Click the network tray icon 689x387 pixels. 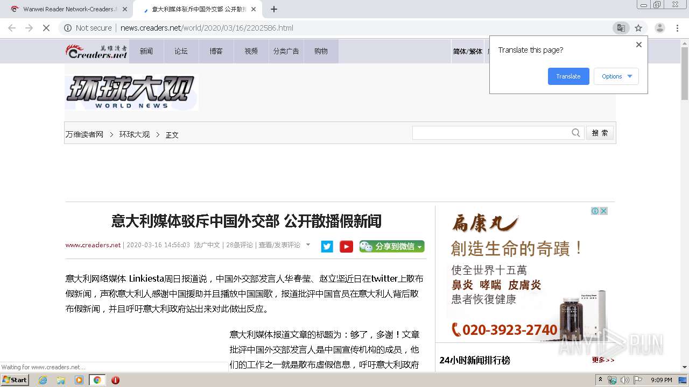(612, 380)
